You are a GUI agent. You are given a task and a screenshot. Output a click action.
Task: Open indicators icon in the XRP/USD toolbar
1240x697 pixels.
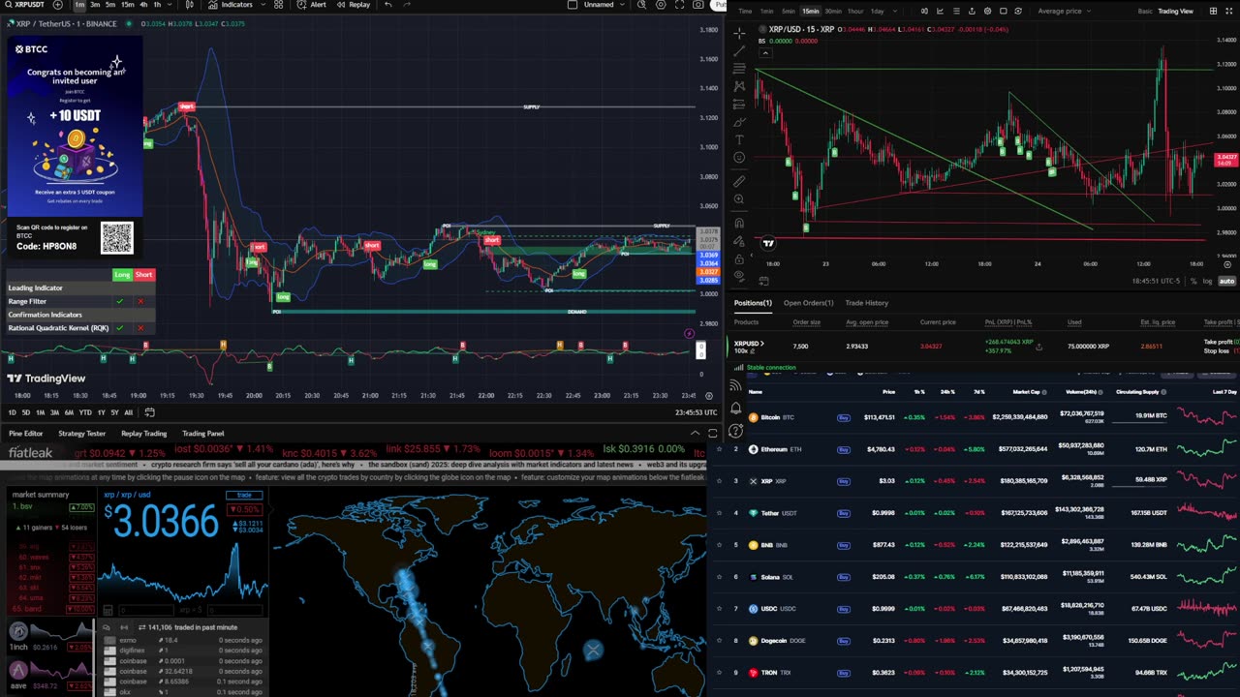pyautogui.click(x=940, y=11)
